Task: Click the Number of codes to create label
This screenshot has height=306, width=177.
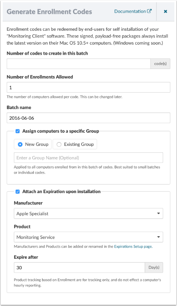Action: (47, 53)
